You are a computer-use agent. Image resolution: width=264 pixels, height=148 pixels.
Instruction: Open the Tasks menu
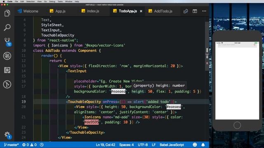tap(60, 2)
